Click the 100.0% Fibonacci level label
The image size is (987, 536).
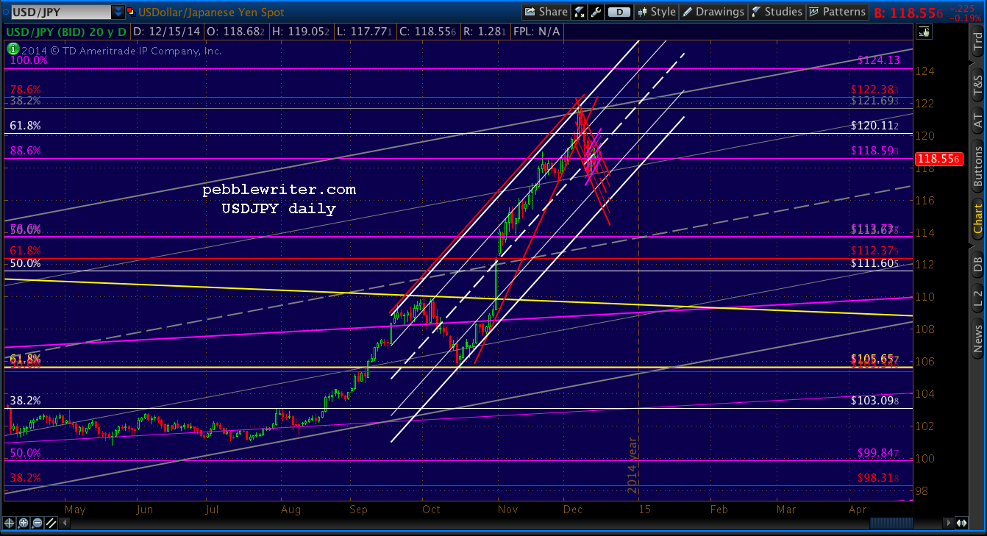pyautogui.click(x=30, y=60)
